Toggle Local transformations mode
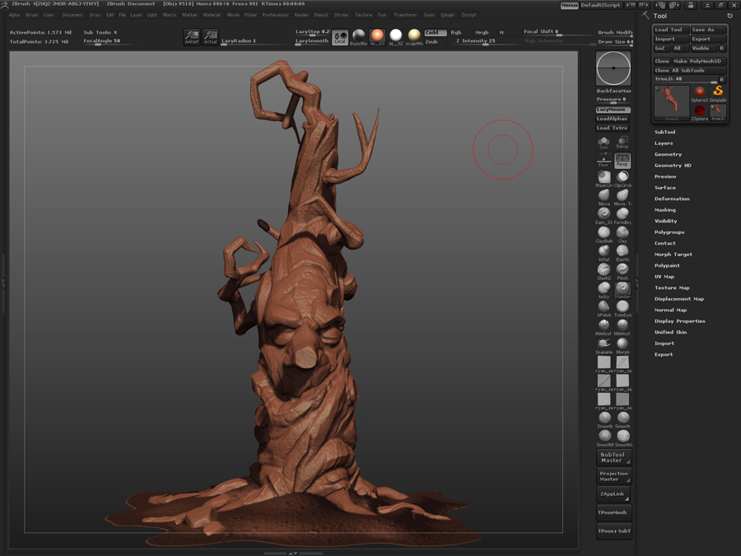 [x=340, y=37]
